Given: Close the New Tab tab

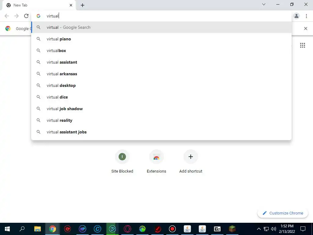Looking at the screenshot, I should point(71,5).
